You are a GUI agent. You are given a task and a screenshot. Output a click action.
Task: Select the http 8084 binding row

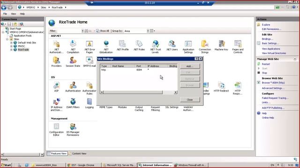click(139, 70)
